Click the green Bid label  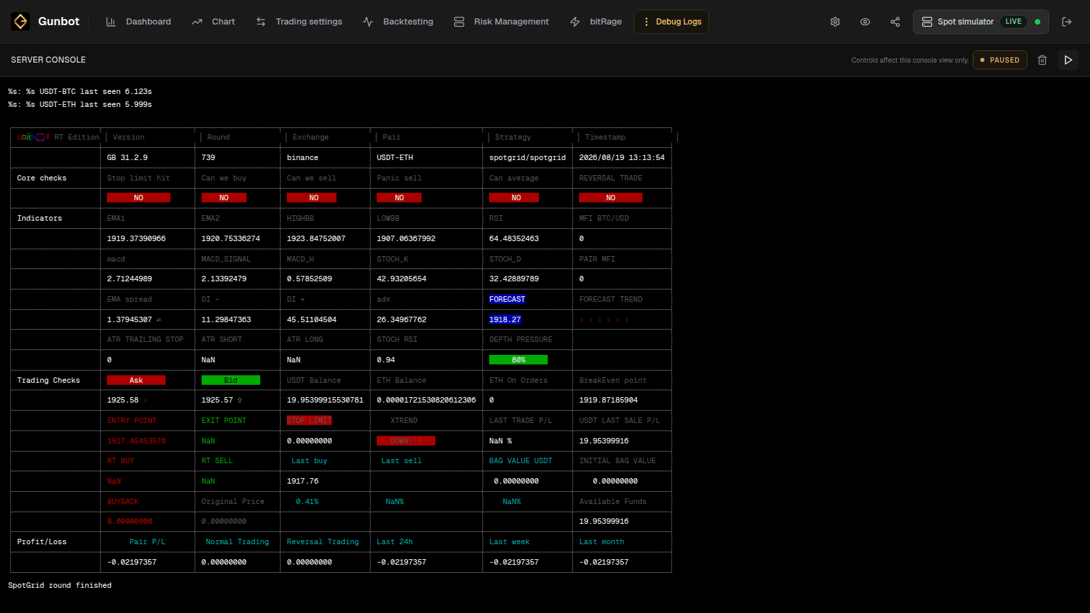(231, 380)
